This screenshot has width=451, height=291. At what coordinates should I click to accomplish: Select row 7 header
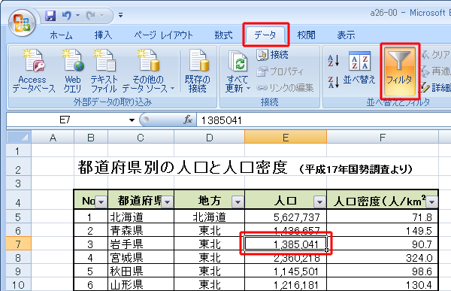tap(18, 244)
